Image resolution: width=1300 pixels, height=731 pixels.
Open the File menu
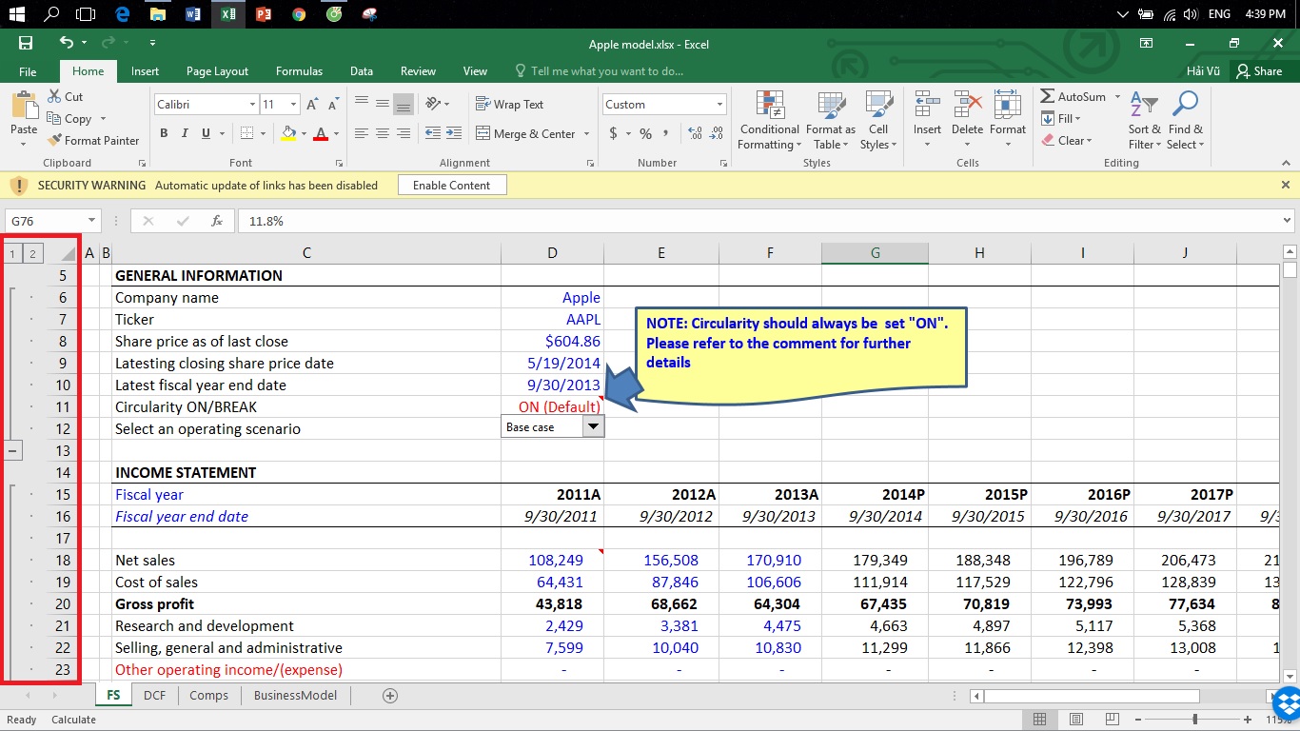coord(28,71)
